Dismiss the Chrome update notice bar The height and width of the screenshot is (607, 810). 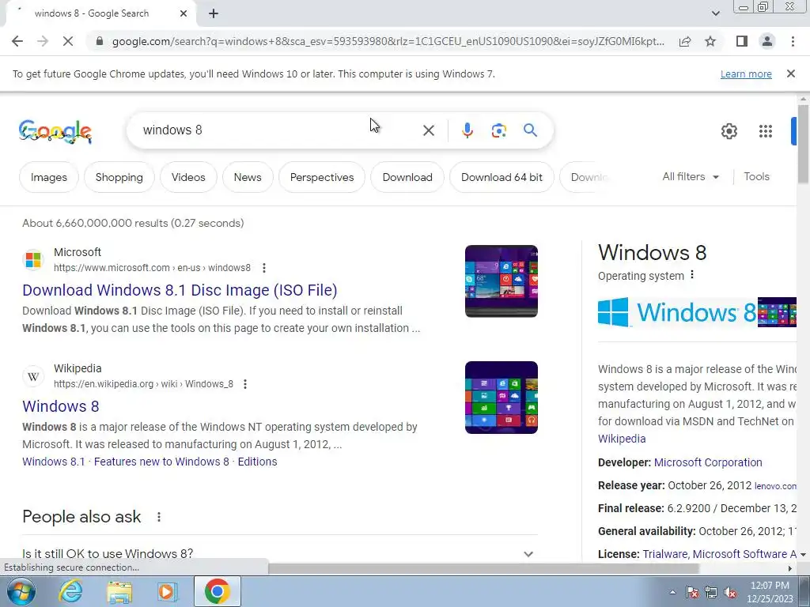791,74
